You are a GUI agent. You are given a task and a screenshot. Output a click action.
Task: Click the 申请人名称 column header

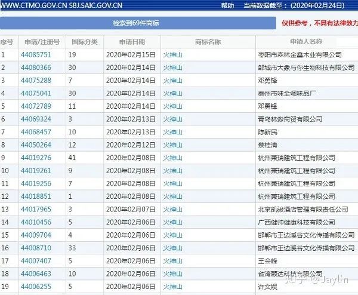coord(306,42)
